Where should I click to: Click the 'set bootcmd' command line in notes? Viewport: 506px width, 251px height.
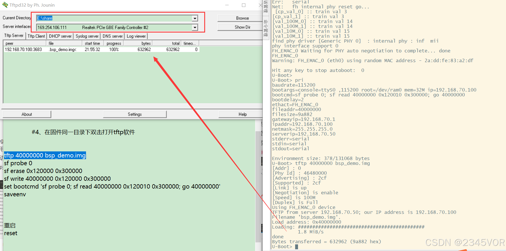pyautogui.click(x=112, y=187)
